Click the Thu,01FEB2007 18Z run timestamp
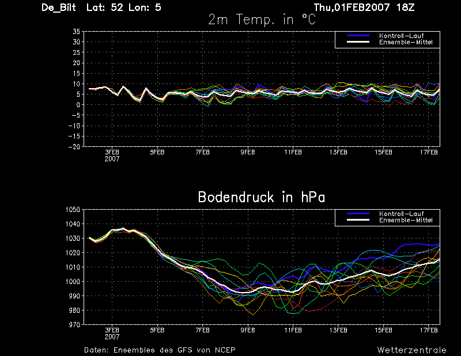This screenshot has width=461, height=356. coord(364,7)
